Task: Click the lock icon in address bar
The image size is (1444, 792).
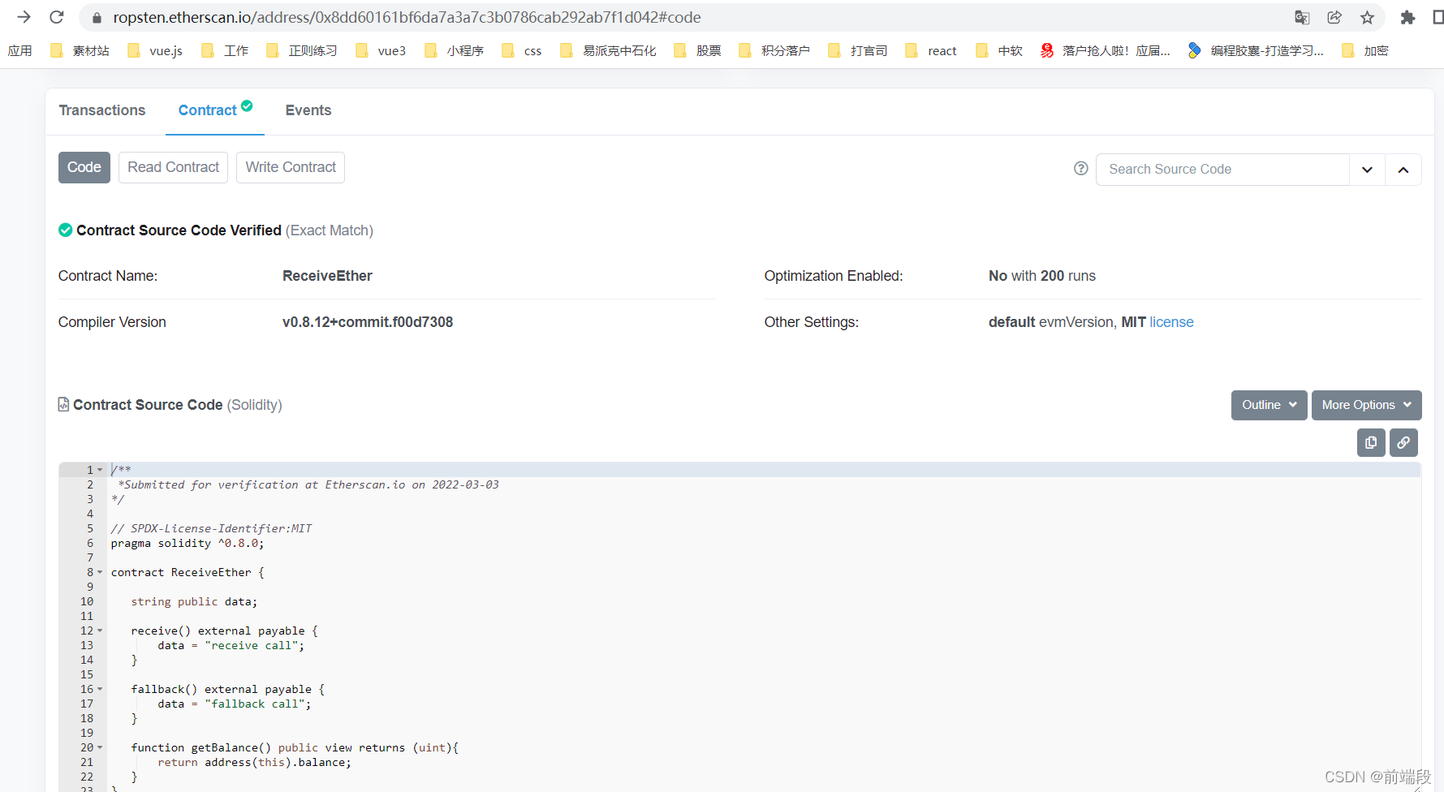Action: coord(97,18)
